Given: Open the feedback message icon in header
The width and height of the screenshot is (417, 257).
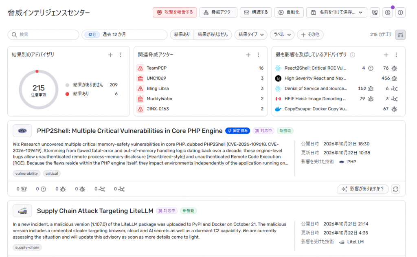Looking at the screenshot, I should [375, 13].
